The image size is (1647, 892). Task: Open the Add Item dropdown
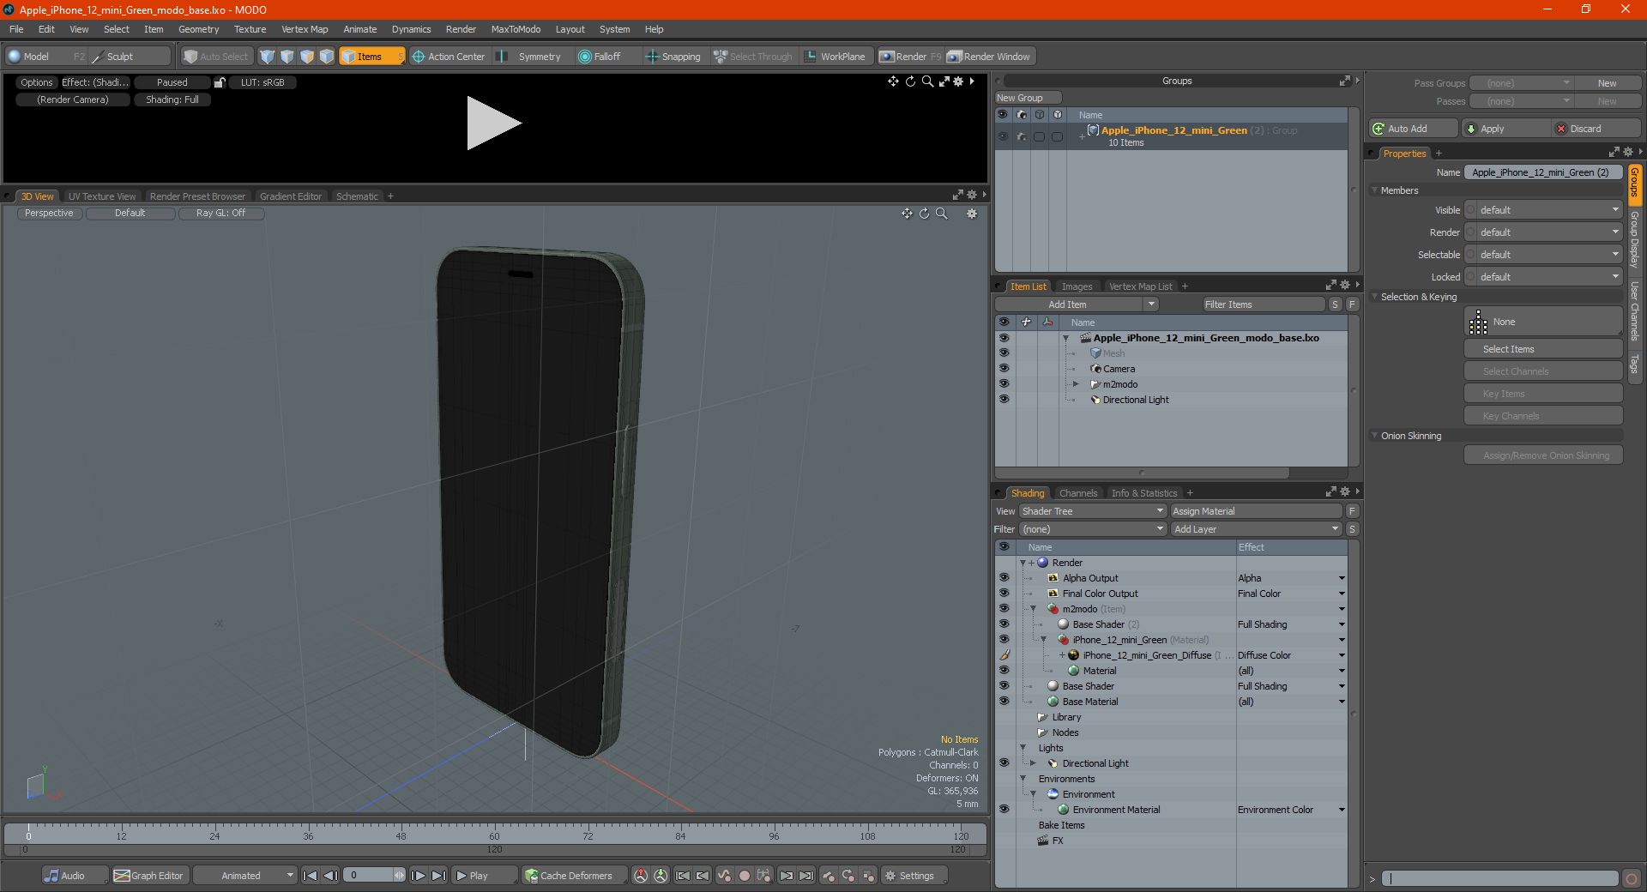click(1077, 304)
